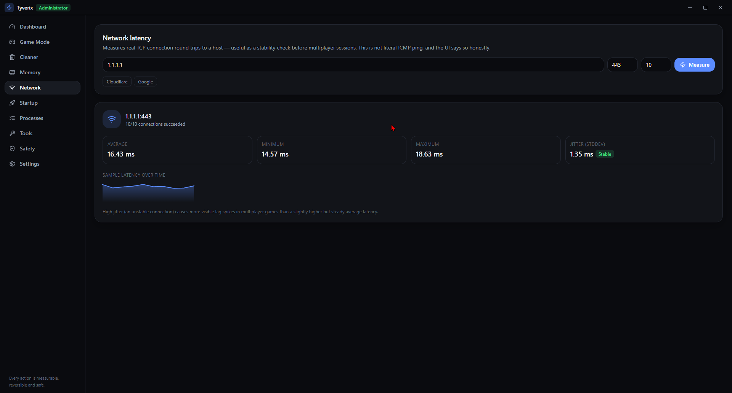The image size is (732, 393).
Task: Click the Startup rocket icon
Action: (12, 103)
